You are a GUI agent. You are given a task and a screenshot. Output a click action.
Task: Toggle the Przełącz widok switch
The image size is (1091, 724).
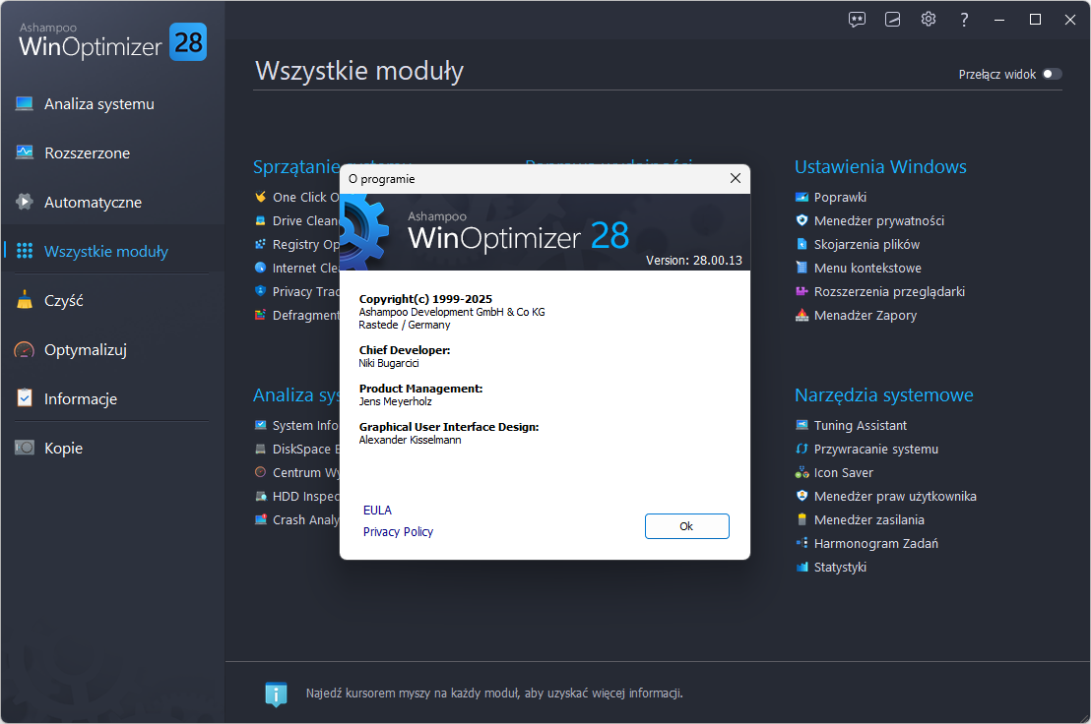[1052, 74]
